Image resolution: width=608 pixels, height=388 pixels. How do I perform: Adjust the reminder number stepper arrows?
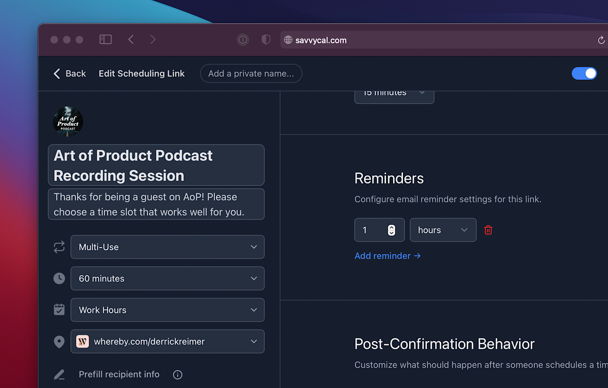point(391,230)
